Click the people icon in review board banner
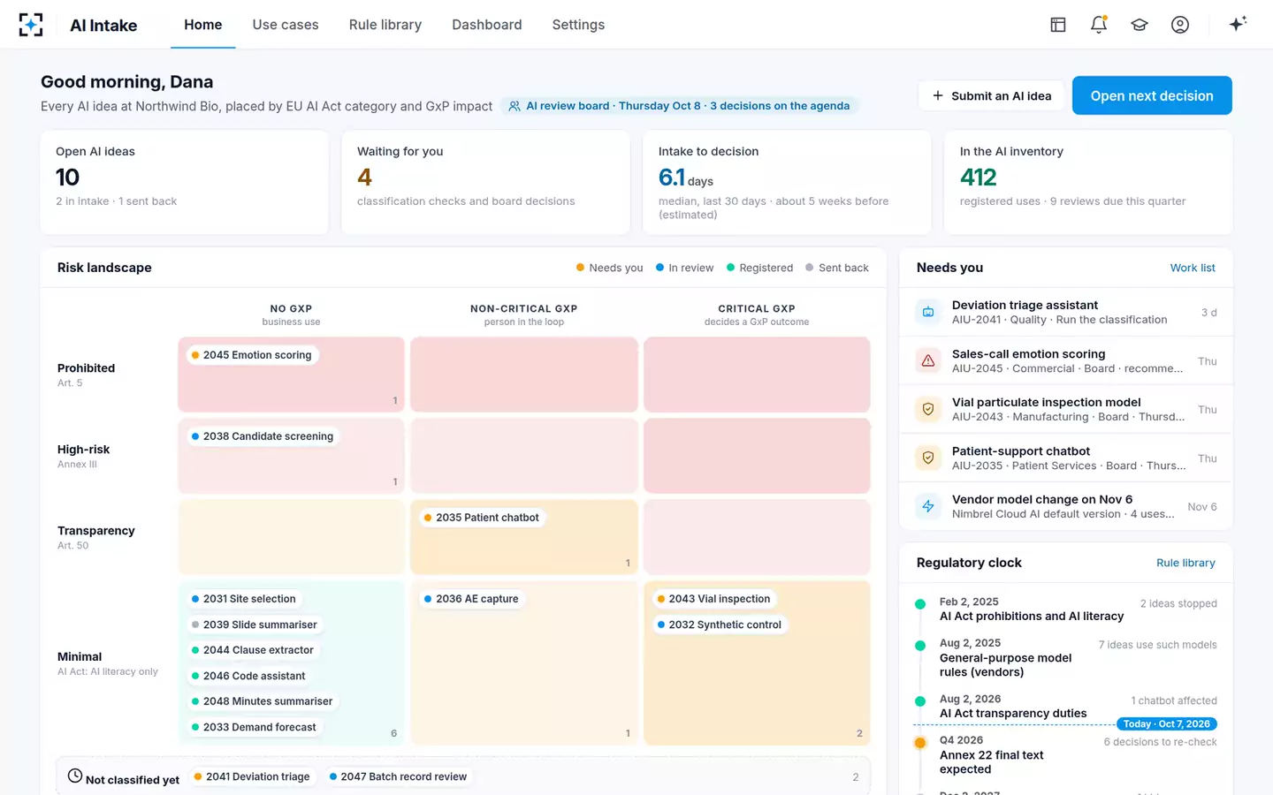The width and height of the screenshot is (1273, 795). (x=515, y=106)
